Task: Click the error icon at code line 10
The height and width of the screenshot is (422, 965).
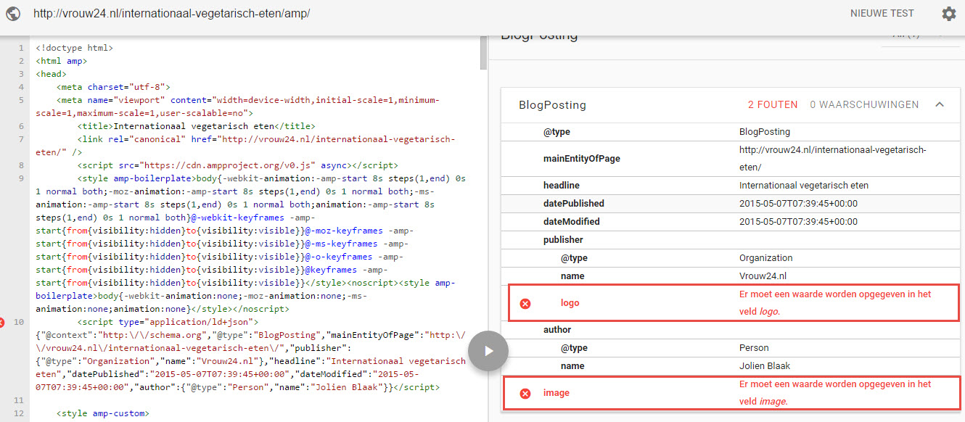Action: coord(3,322)
